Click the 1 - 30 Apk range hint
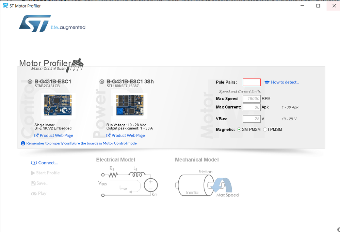The width and height of the screenshot is (340, 232). pos(290,107)
